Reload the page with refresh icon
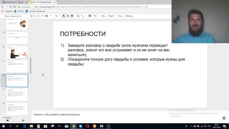The width and height of the screenshot is (229, 129). (x=10, y=7)
